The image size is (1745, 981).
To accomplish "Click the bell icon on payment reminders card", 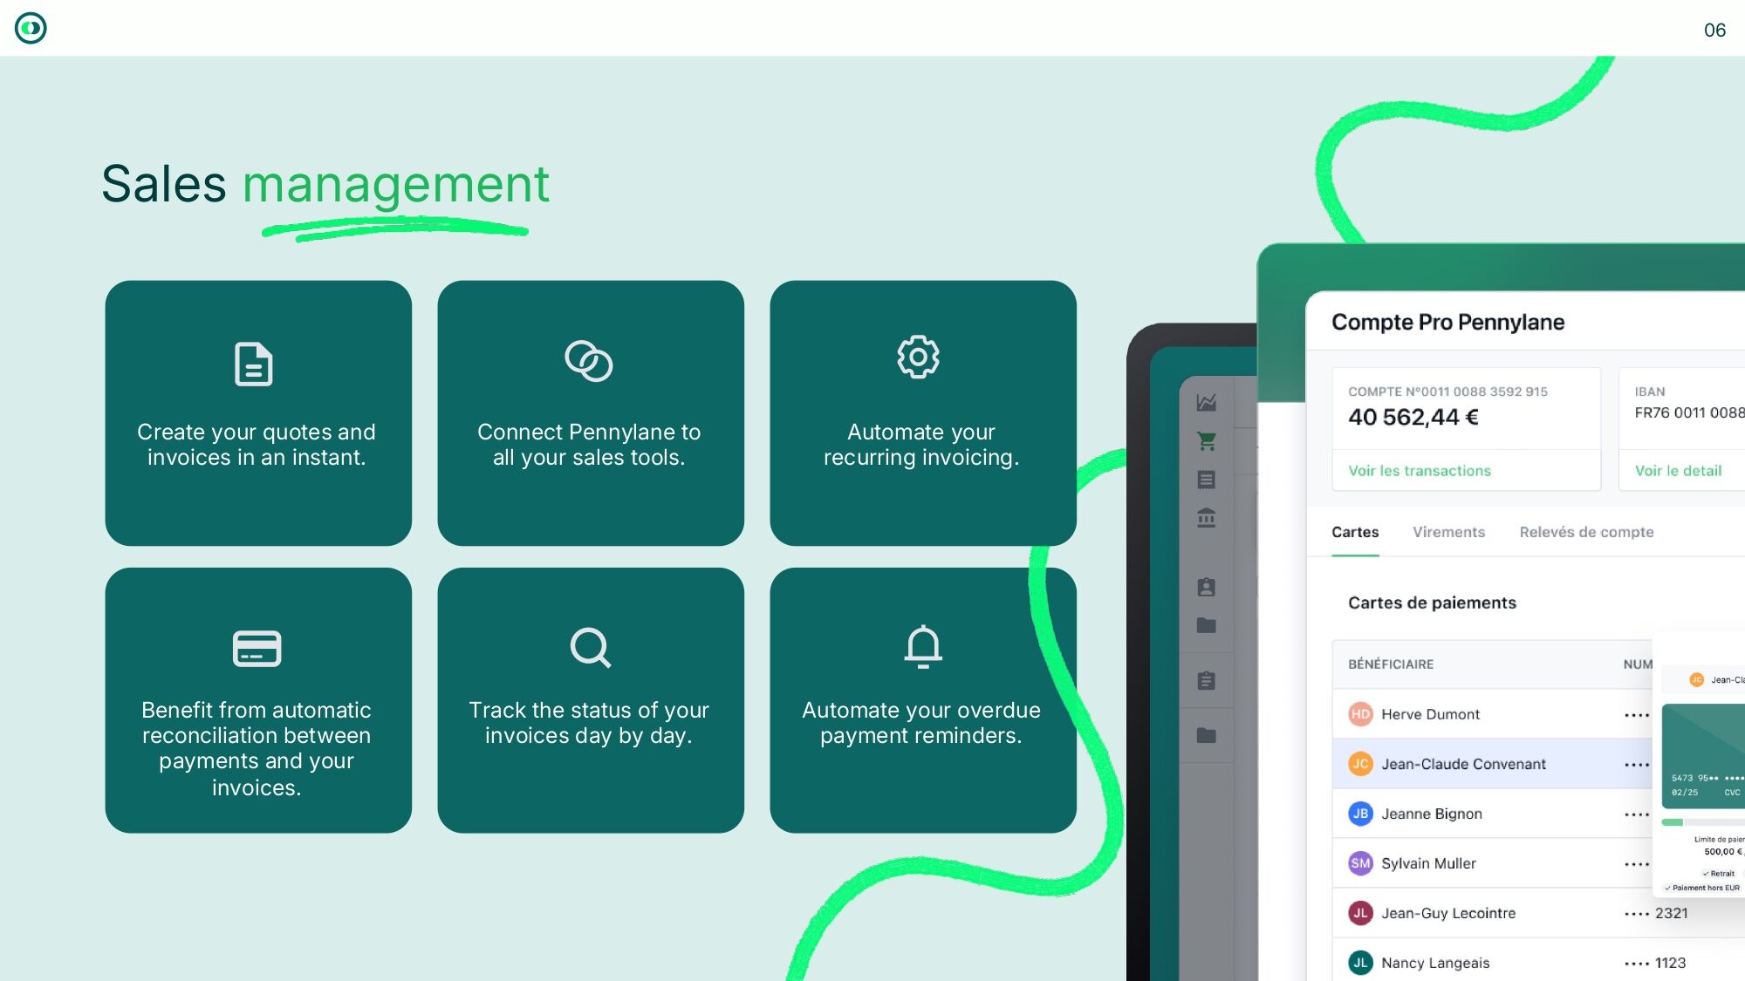I will coord(922,646).
